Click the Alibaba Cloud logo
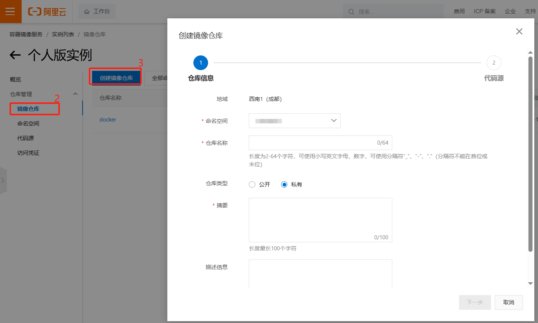The image size is (538, 323). 47,11
